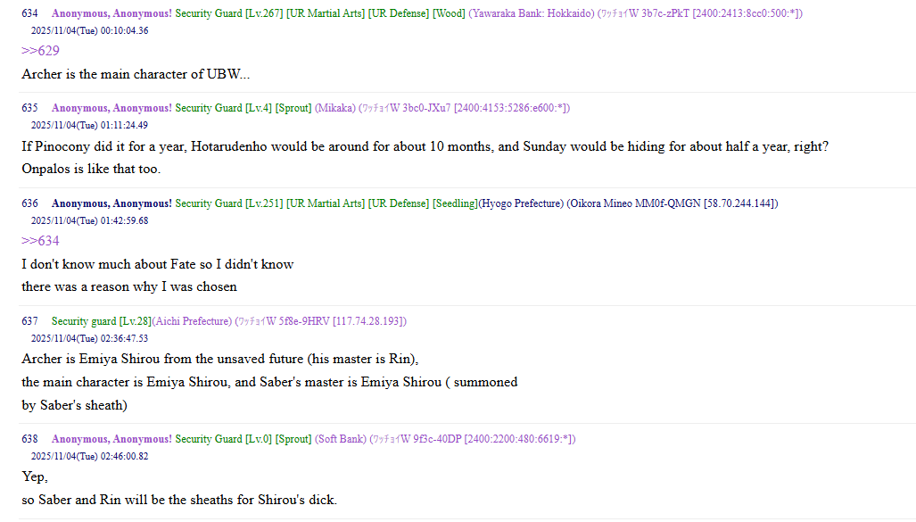
Task: Click '(Mikaka)' provider label
Action: (335, 108)
